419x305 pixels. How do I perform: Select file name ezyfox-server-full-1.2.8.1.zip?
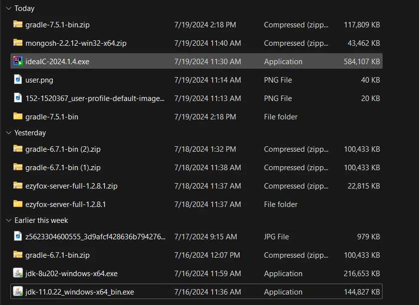point(71,186)
